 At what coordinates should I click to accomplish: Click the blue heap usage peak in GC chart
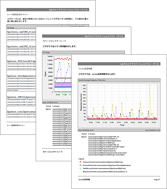pyautogui.click(x=60, y=62)
